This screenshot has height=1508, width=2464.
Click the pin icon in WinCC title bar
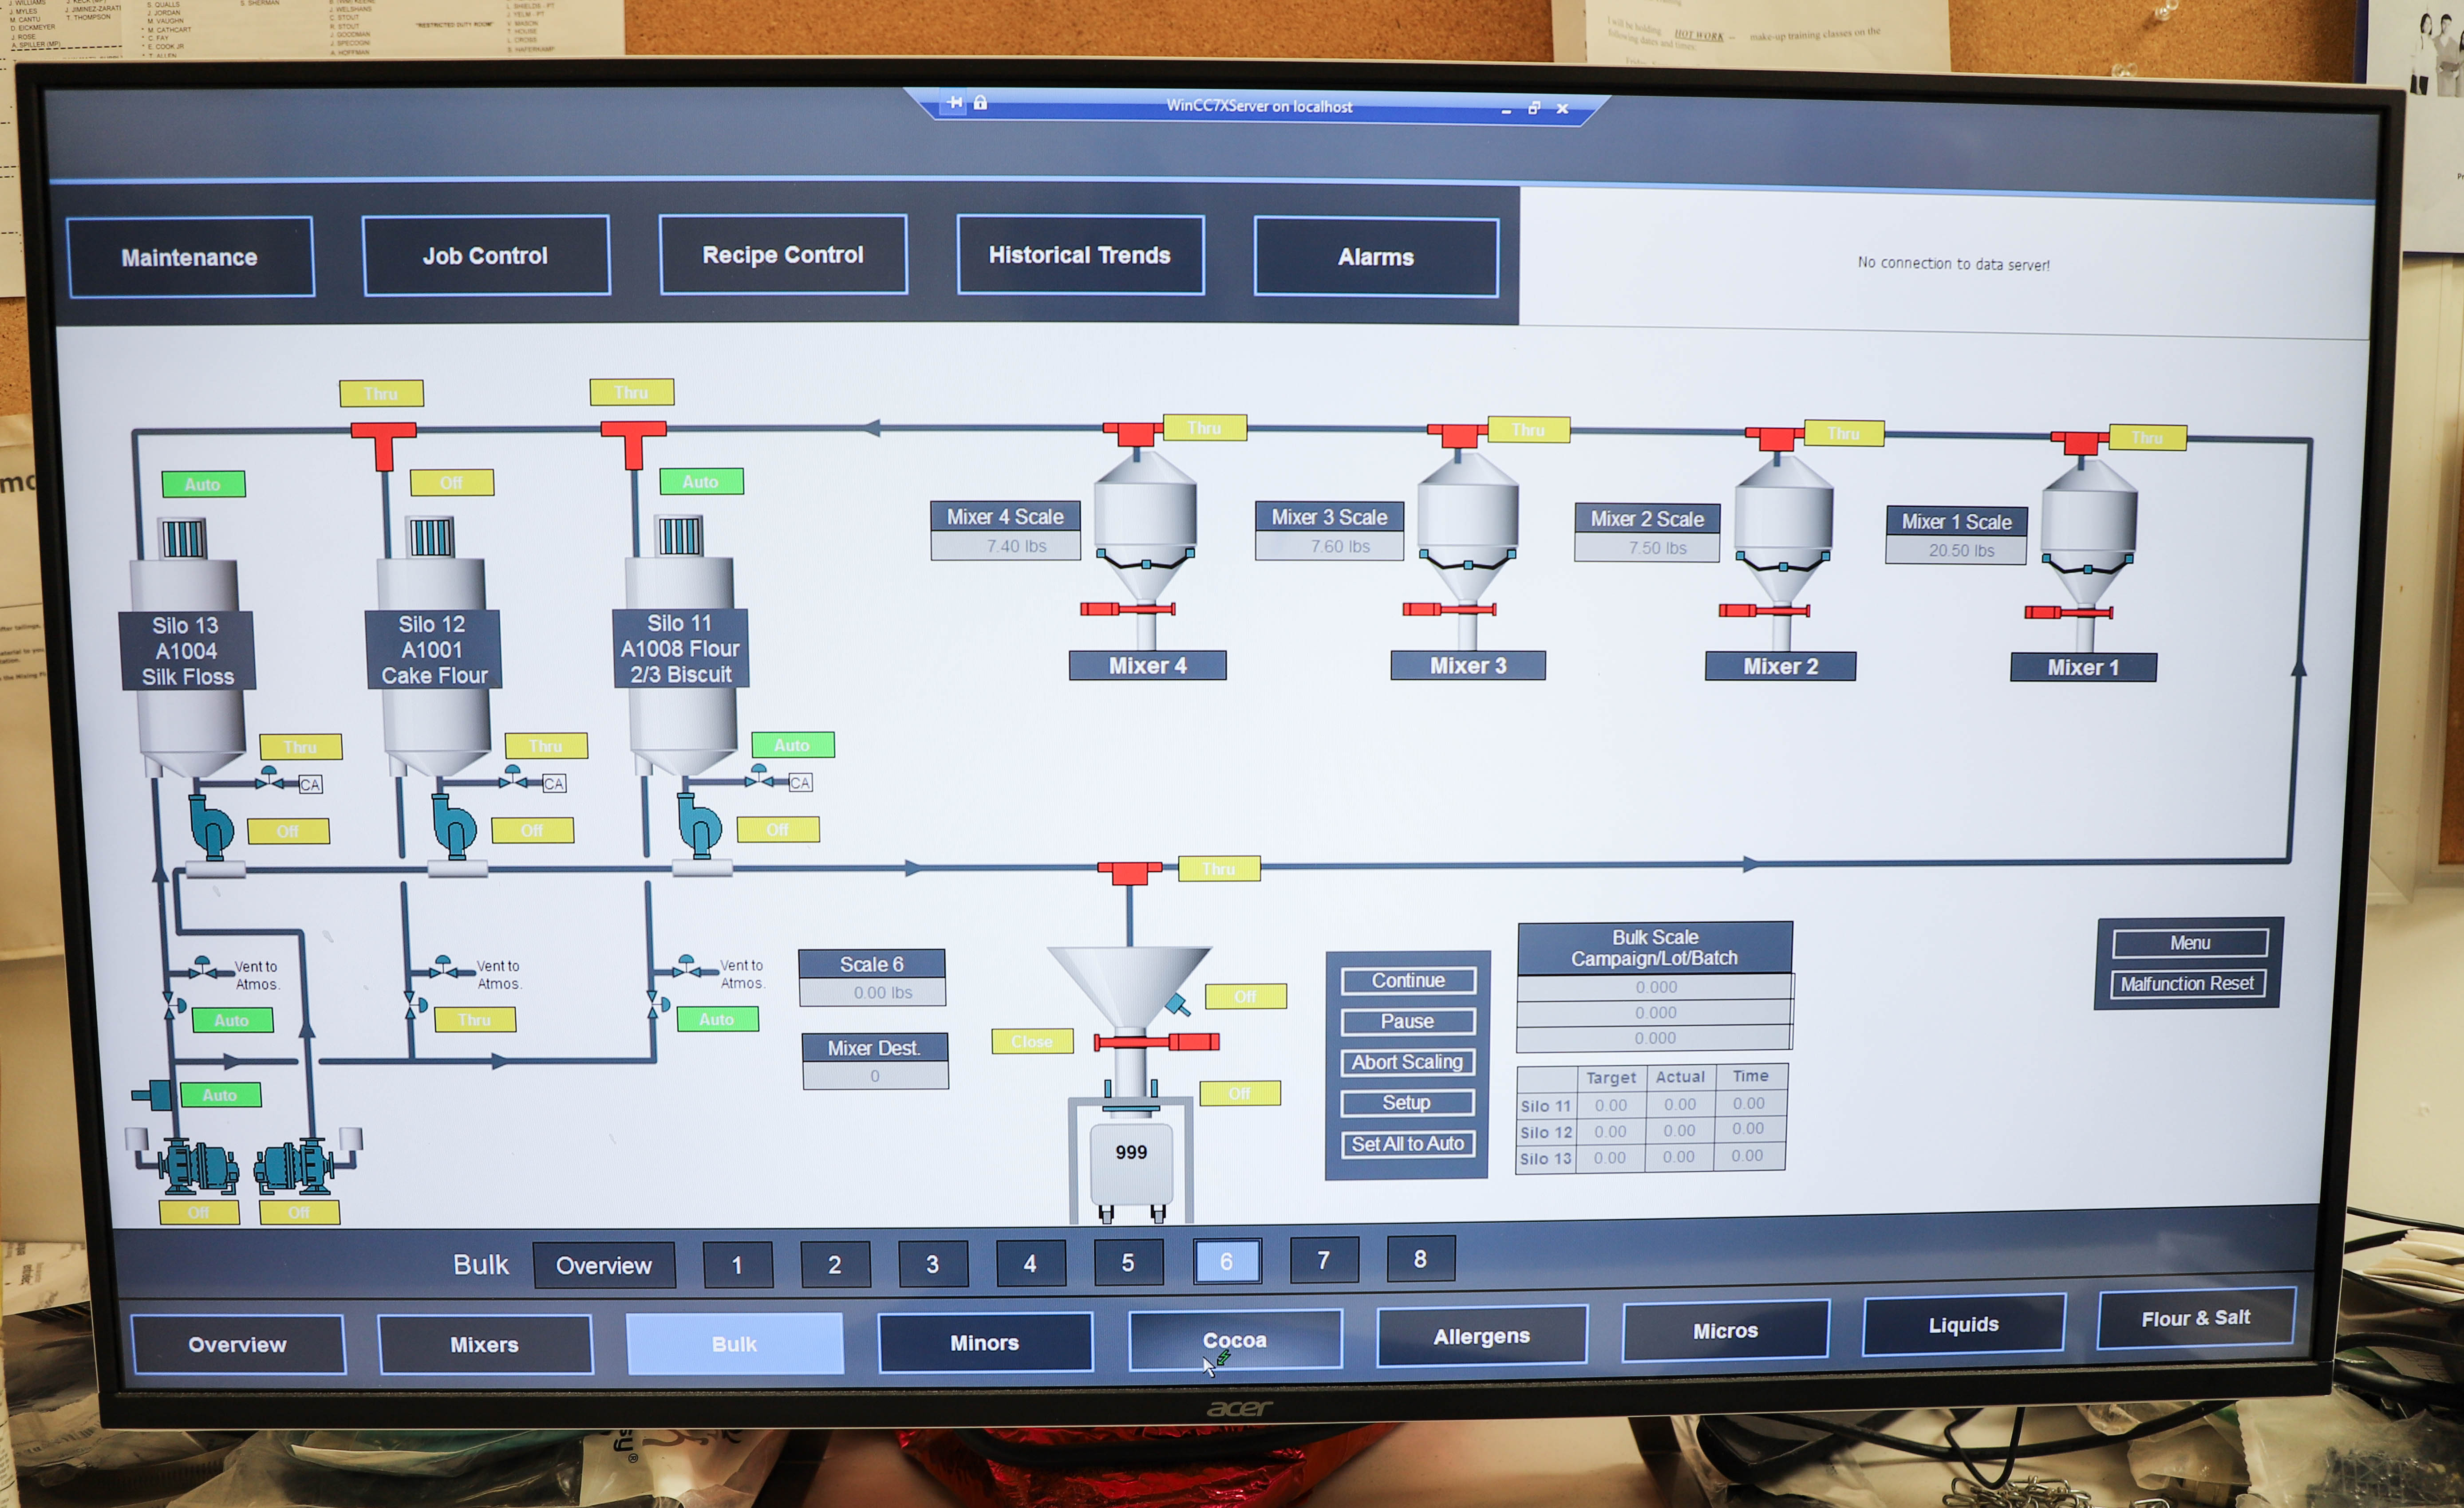pos(955,103)
